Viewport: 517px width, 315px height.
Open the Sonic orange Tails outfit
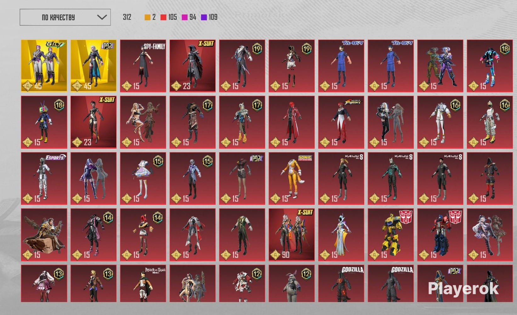click(x=292, y=179)
